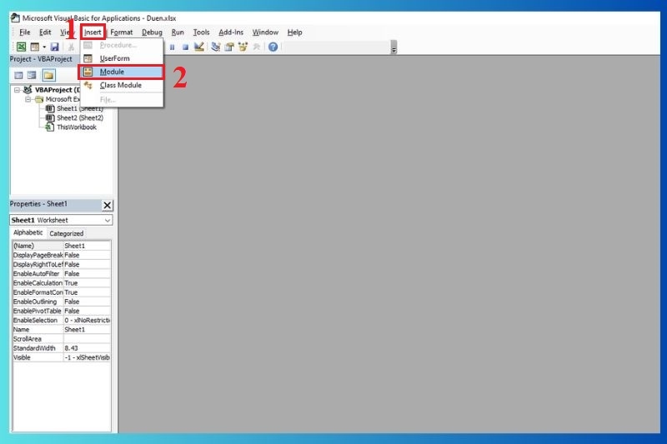
Task: Choose UserForm from the Insert menu
Action: (122, 58)
